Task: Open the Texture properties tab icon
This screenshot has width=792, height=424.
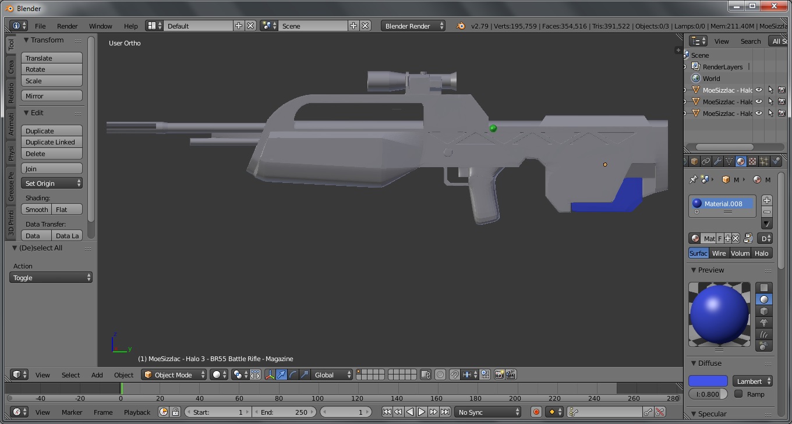Action: pos(752,161)
